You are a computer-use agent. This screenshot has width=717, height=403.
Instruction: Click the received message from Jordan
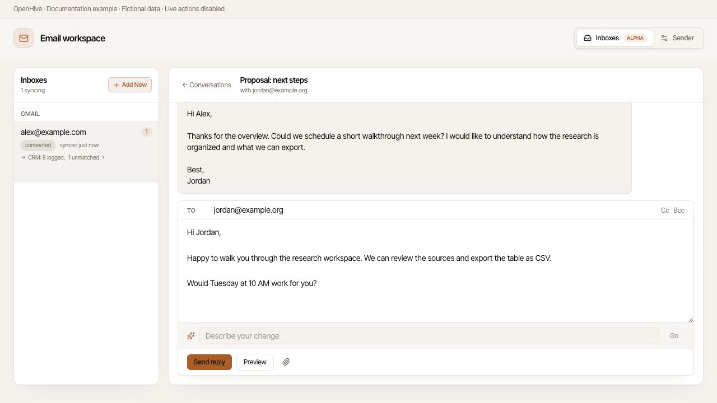pos(404,148)
